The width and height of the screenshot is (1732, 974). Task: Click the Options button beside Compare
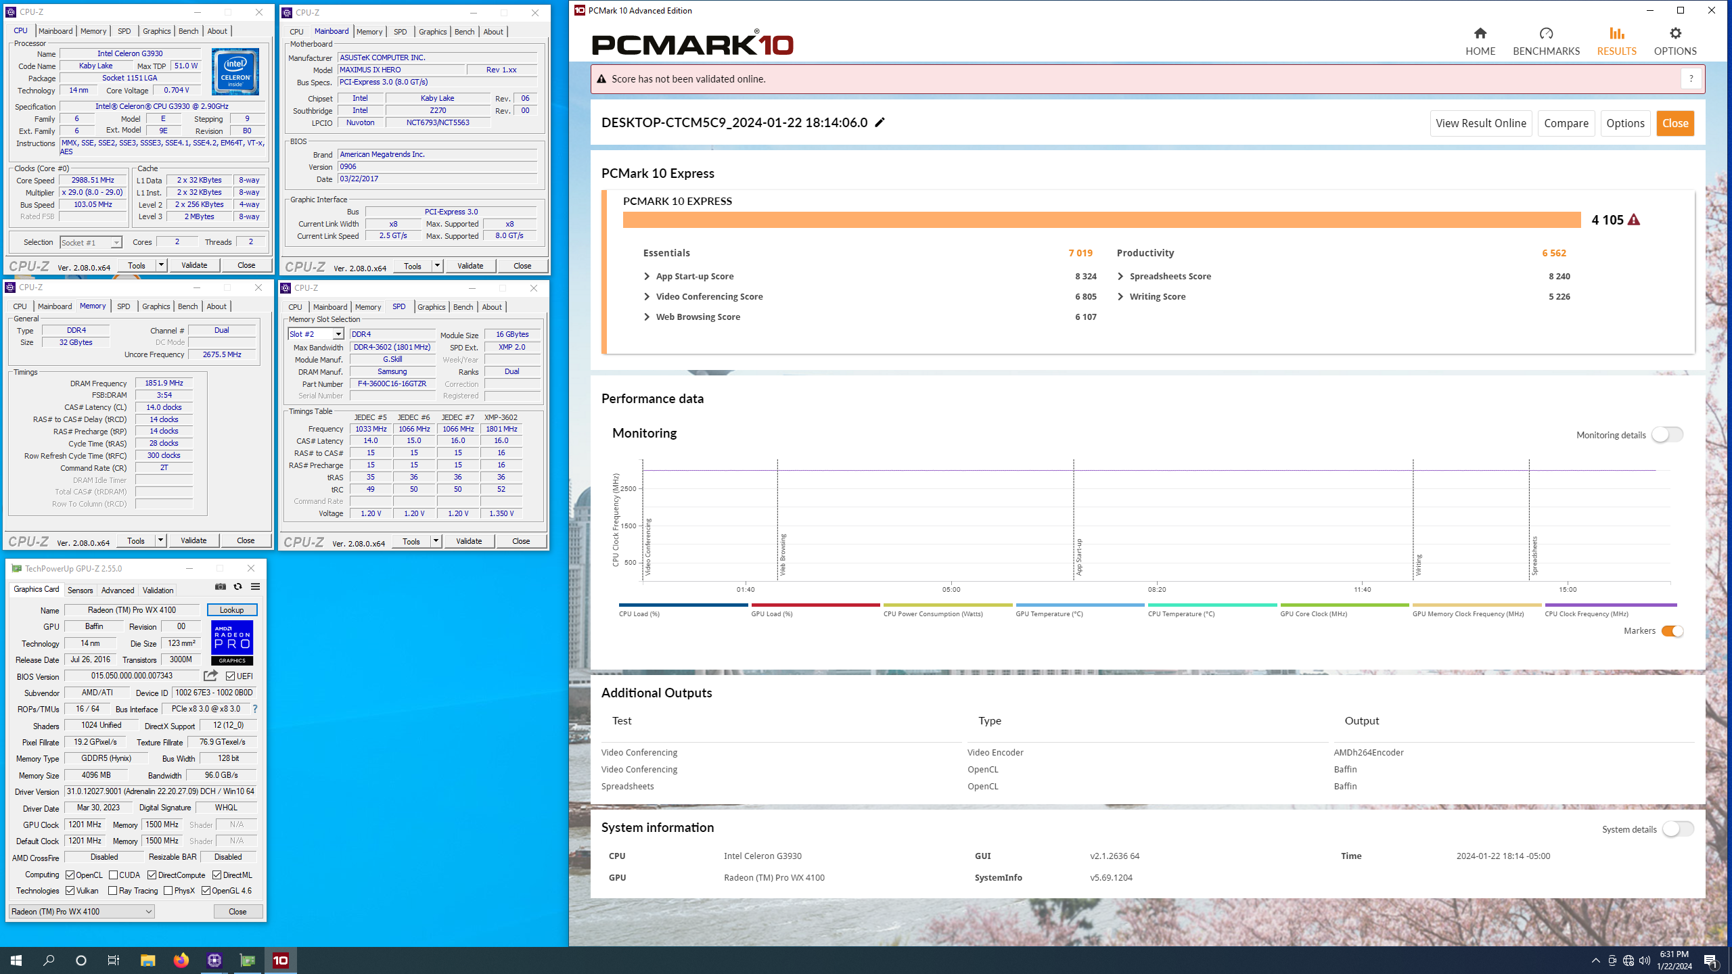click(x=1625, y=123)
